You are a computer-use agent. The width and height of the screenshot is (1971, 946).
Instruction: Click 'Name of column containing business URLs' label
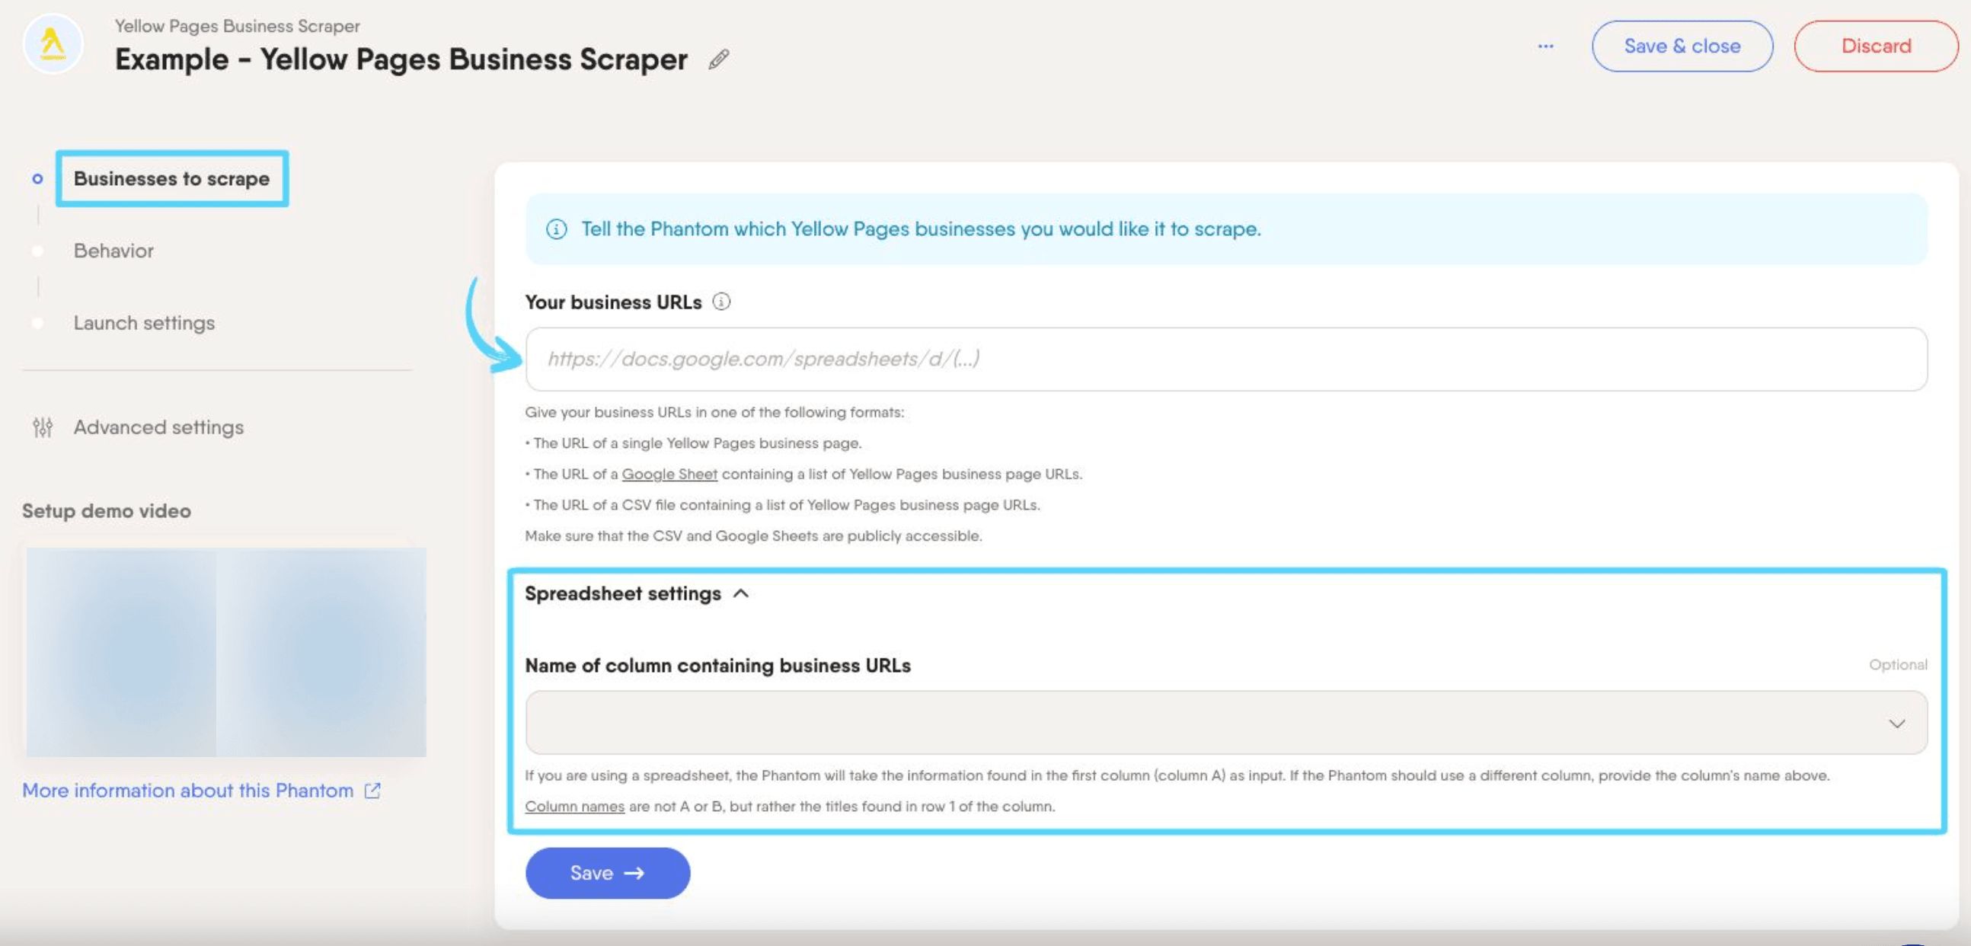pos(717,665)
